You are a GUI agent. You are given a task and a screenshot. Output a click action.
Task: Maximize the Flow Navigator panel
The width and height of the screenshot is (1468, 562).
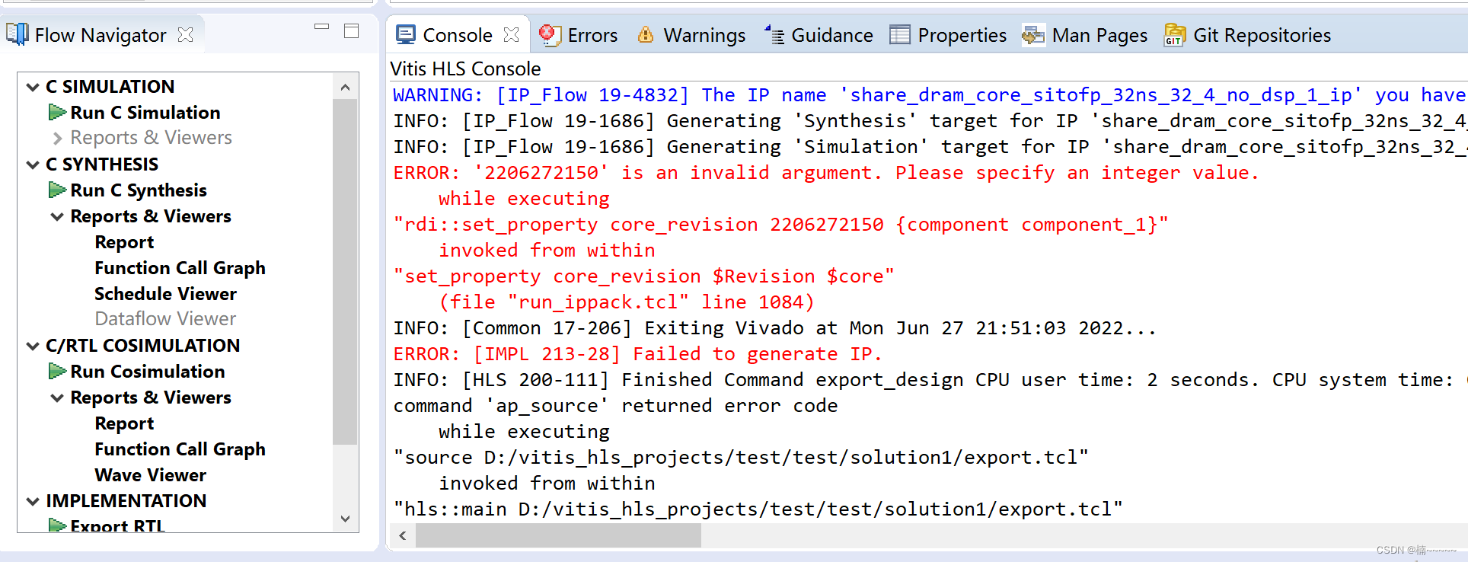coord(351,30)
